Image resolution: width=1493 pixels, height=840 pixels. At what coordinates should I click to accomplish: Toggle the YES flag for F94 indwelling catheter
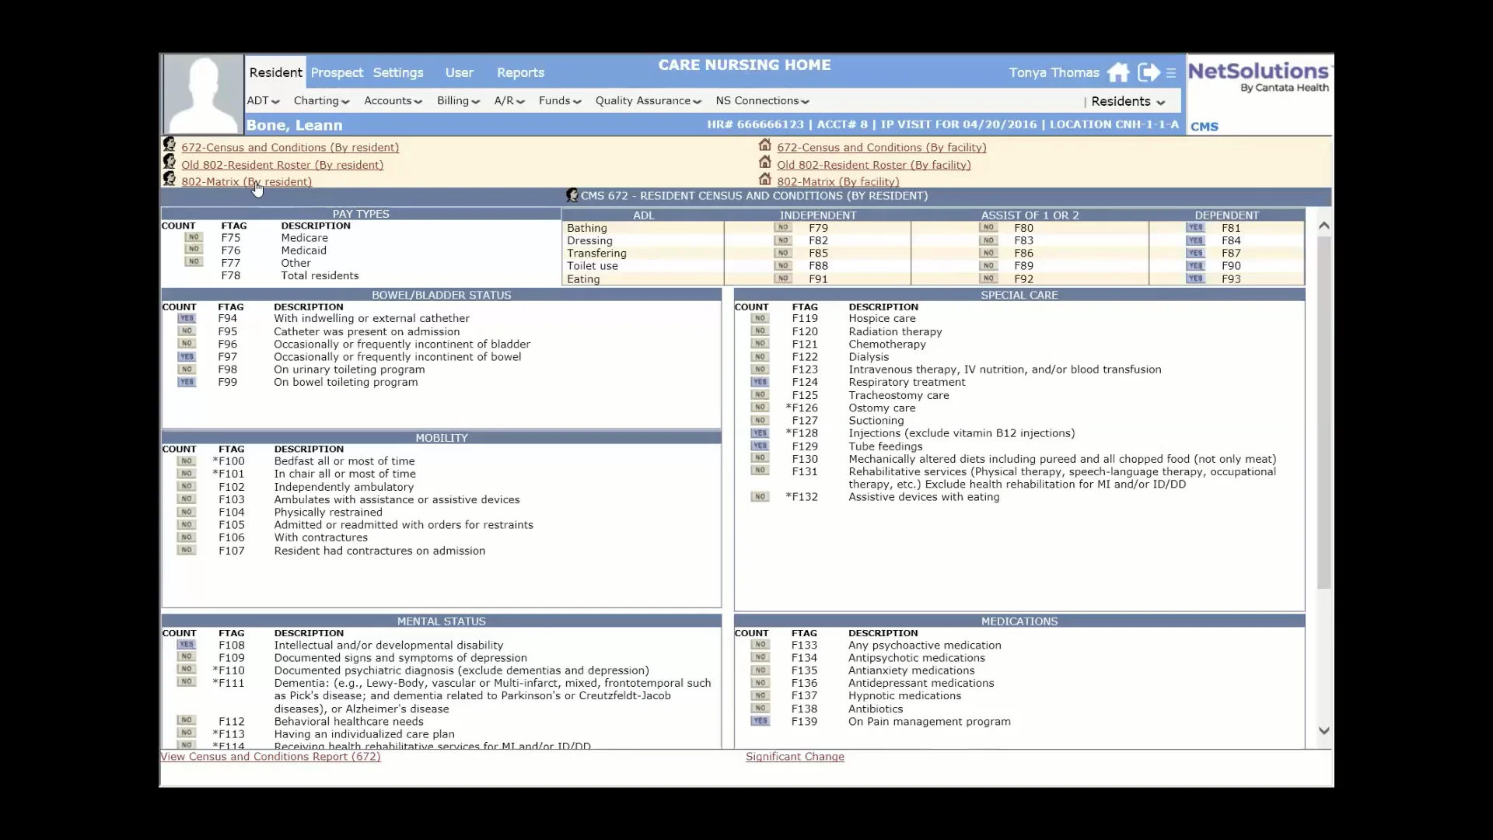point(186,317)
